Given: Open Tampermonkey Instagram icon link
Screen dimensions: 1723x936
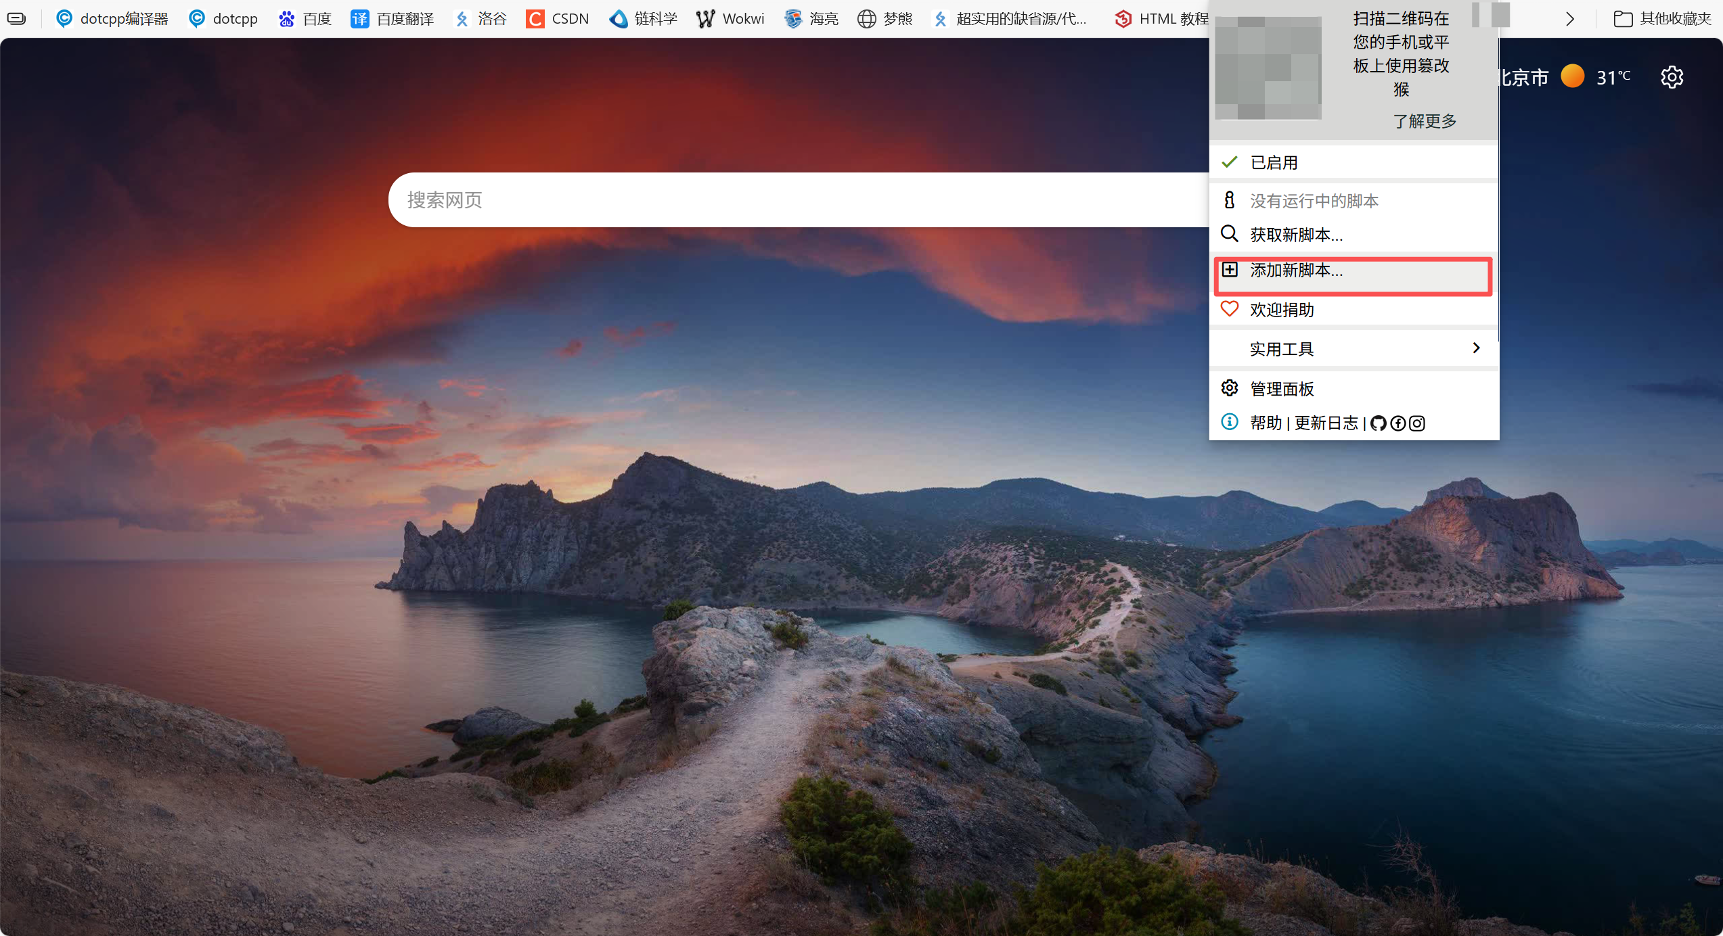Looking at the screenshot, I should coord(1417,423).
